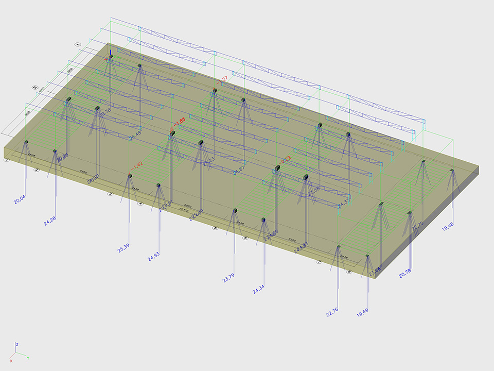The width and height of the screenshot is (494, 371).
Task: Click the blue origin axis marker on slab corner
Action: click(x=111, y=54)
